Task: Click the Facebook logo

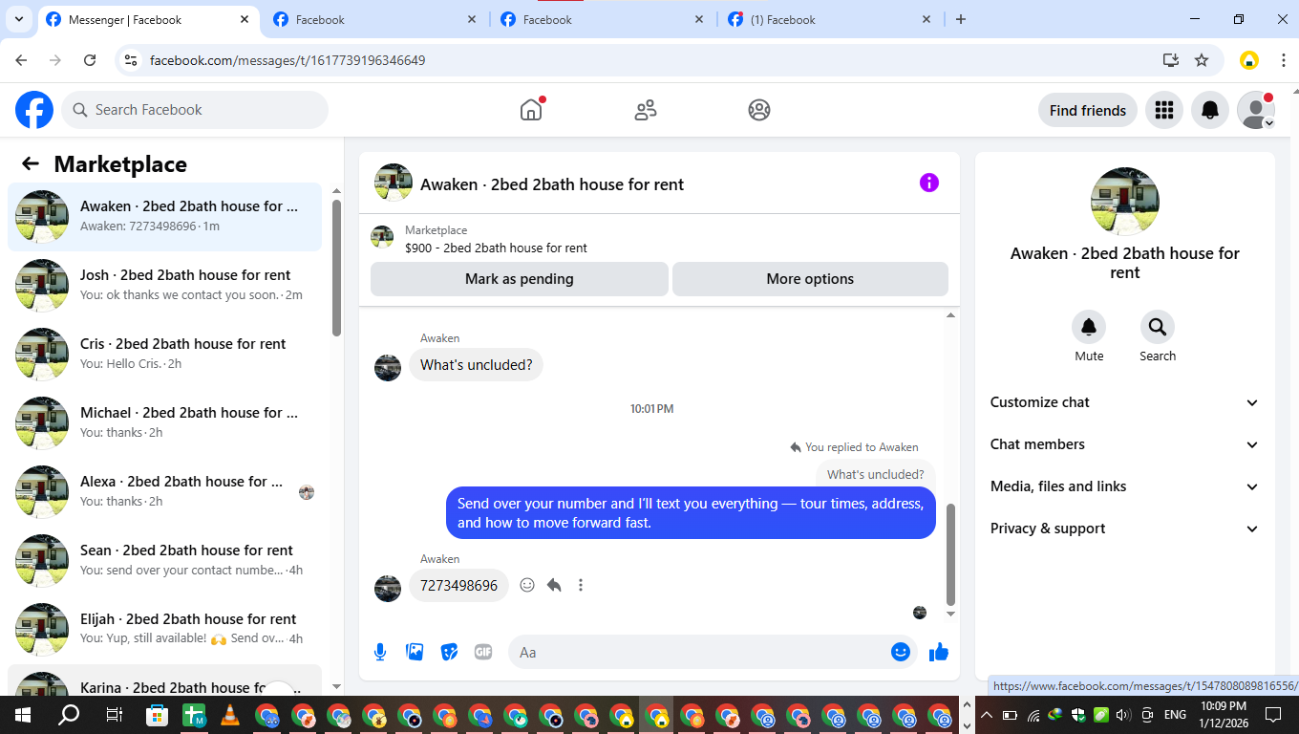Action: click(34, 110)
